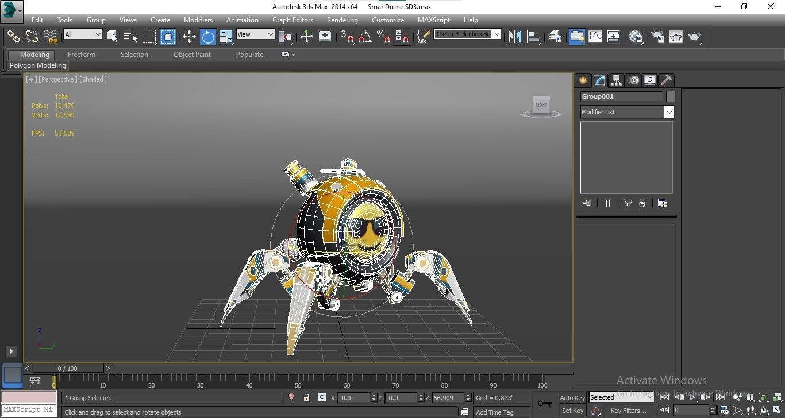Activate Select and Scale tool
This screenshot has height=418, width=785.
click(x=226, y=36)
